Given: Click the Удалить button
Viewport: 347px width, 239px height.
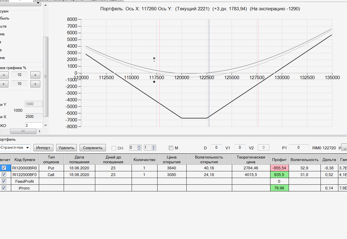Looking at the screenshot, I should pos(66,148).
